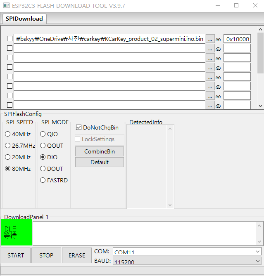Select the 40MHz SPI speed
Viewport: 264px width, 276px height.
(18, 134)
